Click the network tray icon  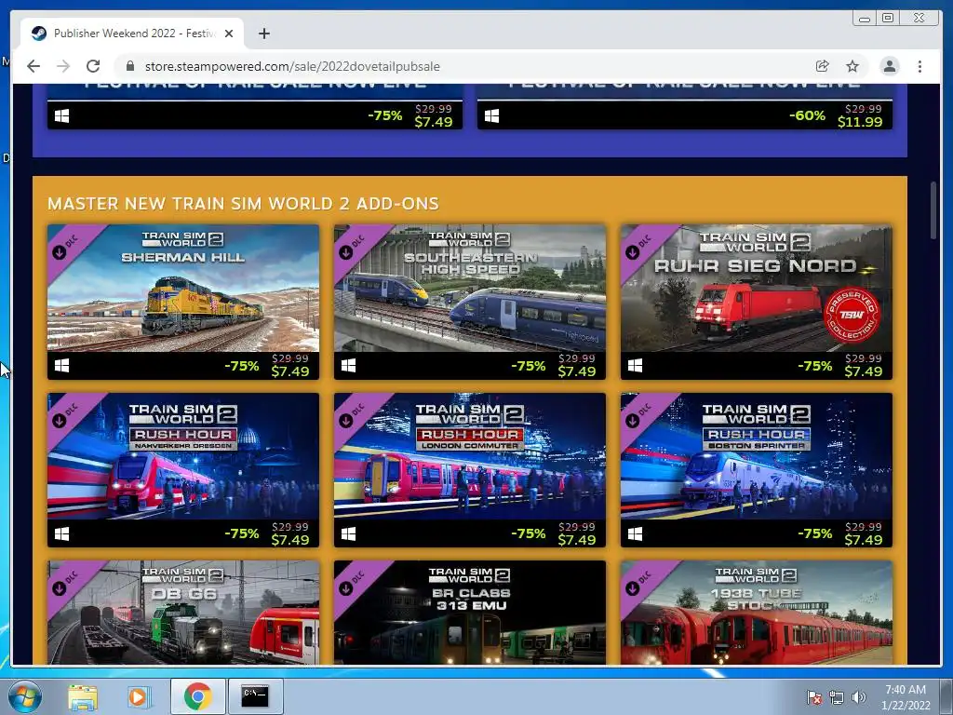click(837, 697)
